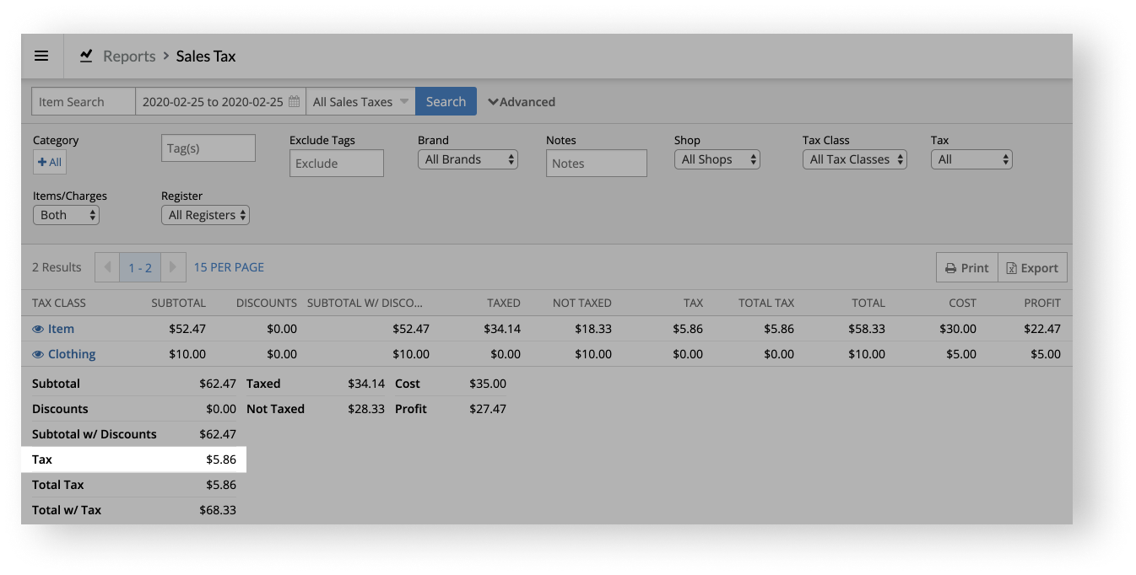
Task: Select the date range 2020-02-25 field
Action: (220, 101)
